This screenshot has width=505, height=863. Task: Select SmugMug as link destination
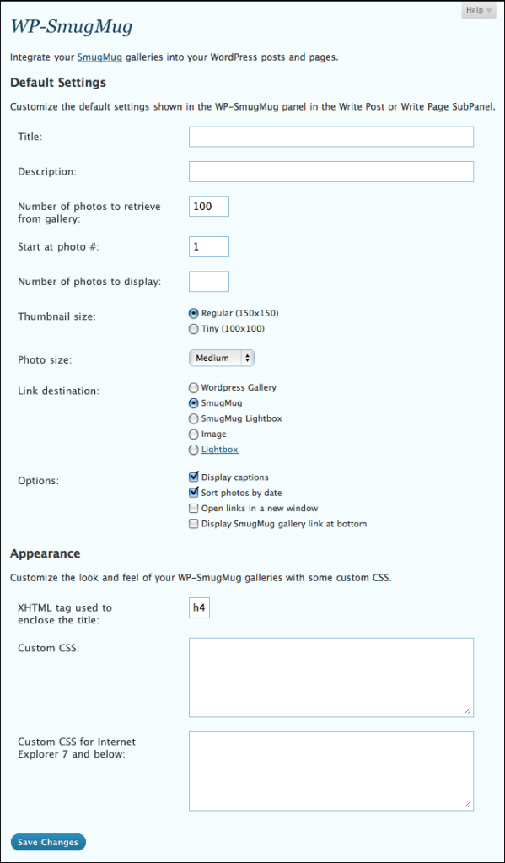click(x=193, y=402)
